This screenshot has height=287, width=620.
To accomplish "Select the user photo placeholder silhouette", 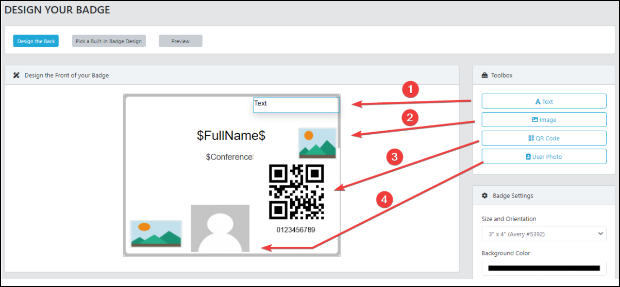I will pos(220,228).
